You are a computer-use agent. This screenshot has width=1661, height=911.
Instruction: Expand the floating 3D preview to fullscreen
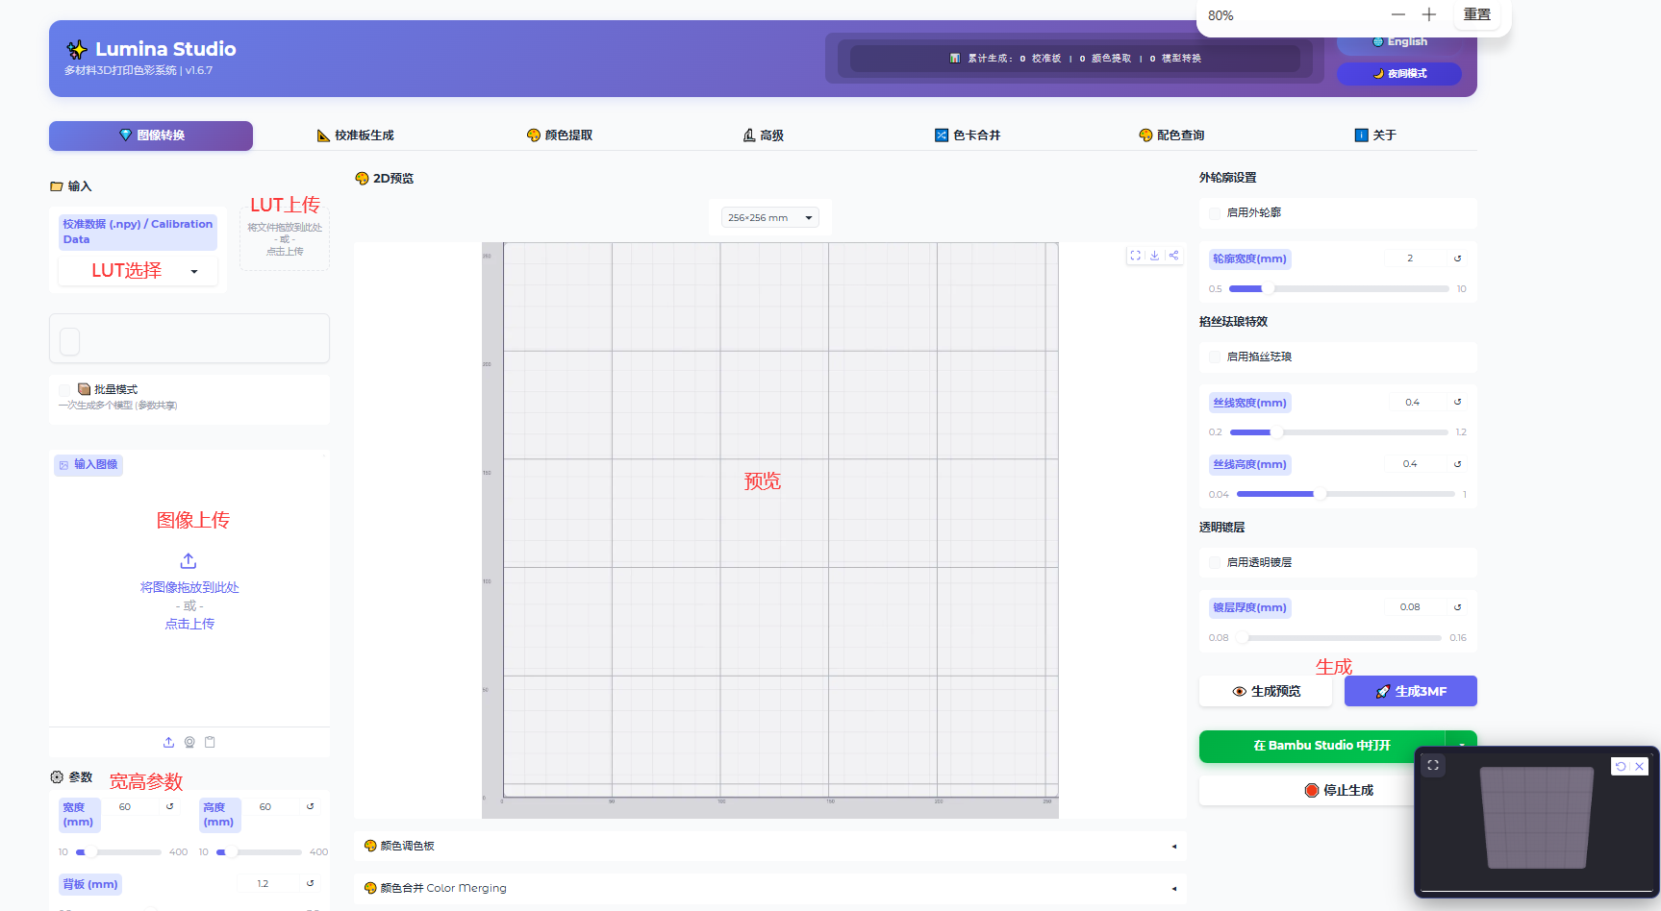click(1433, 765)
